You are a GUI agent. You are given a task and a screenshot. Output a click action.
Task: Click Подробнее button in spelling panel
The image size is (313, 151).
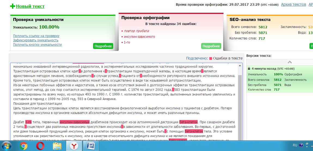coord(211,46)
